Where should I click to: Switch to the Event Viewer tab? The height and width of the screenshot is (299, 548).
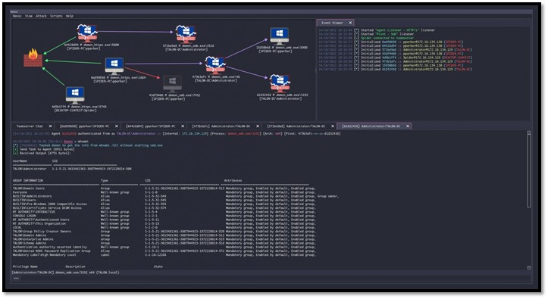point(332,23)
